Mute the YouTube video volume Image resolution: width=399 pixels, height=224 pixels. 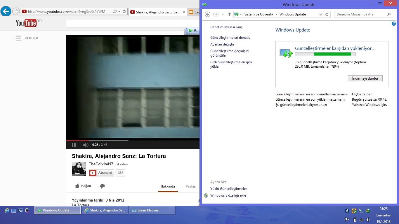[x=86, y=145]
